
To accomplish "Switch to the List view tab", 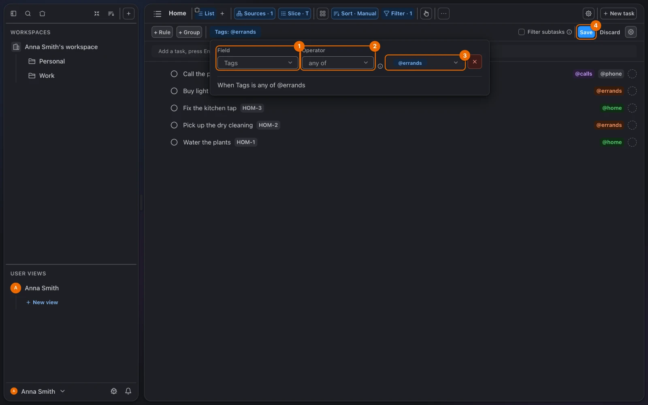I will point(206,13).
